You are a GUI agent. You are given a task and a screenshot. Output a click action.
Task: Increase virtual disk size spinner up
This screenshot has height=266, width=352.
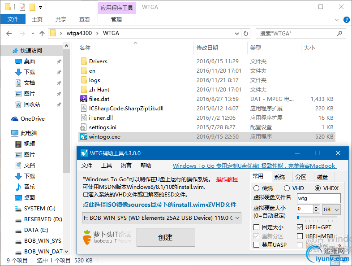316,207
